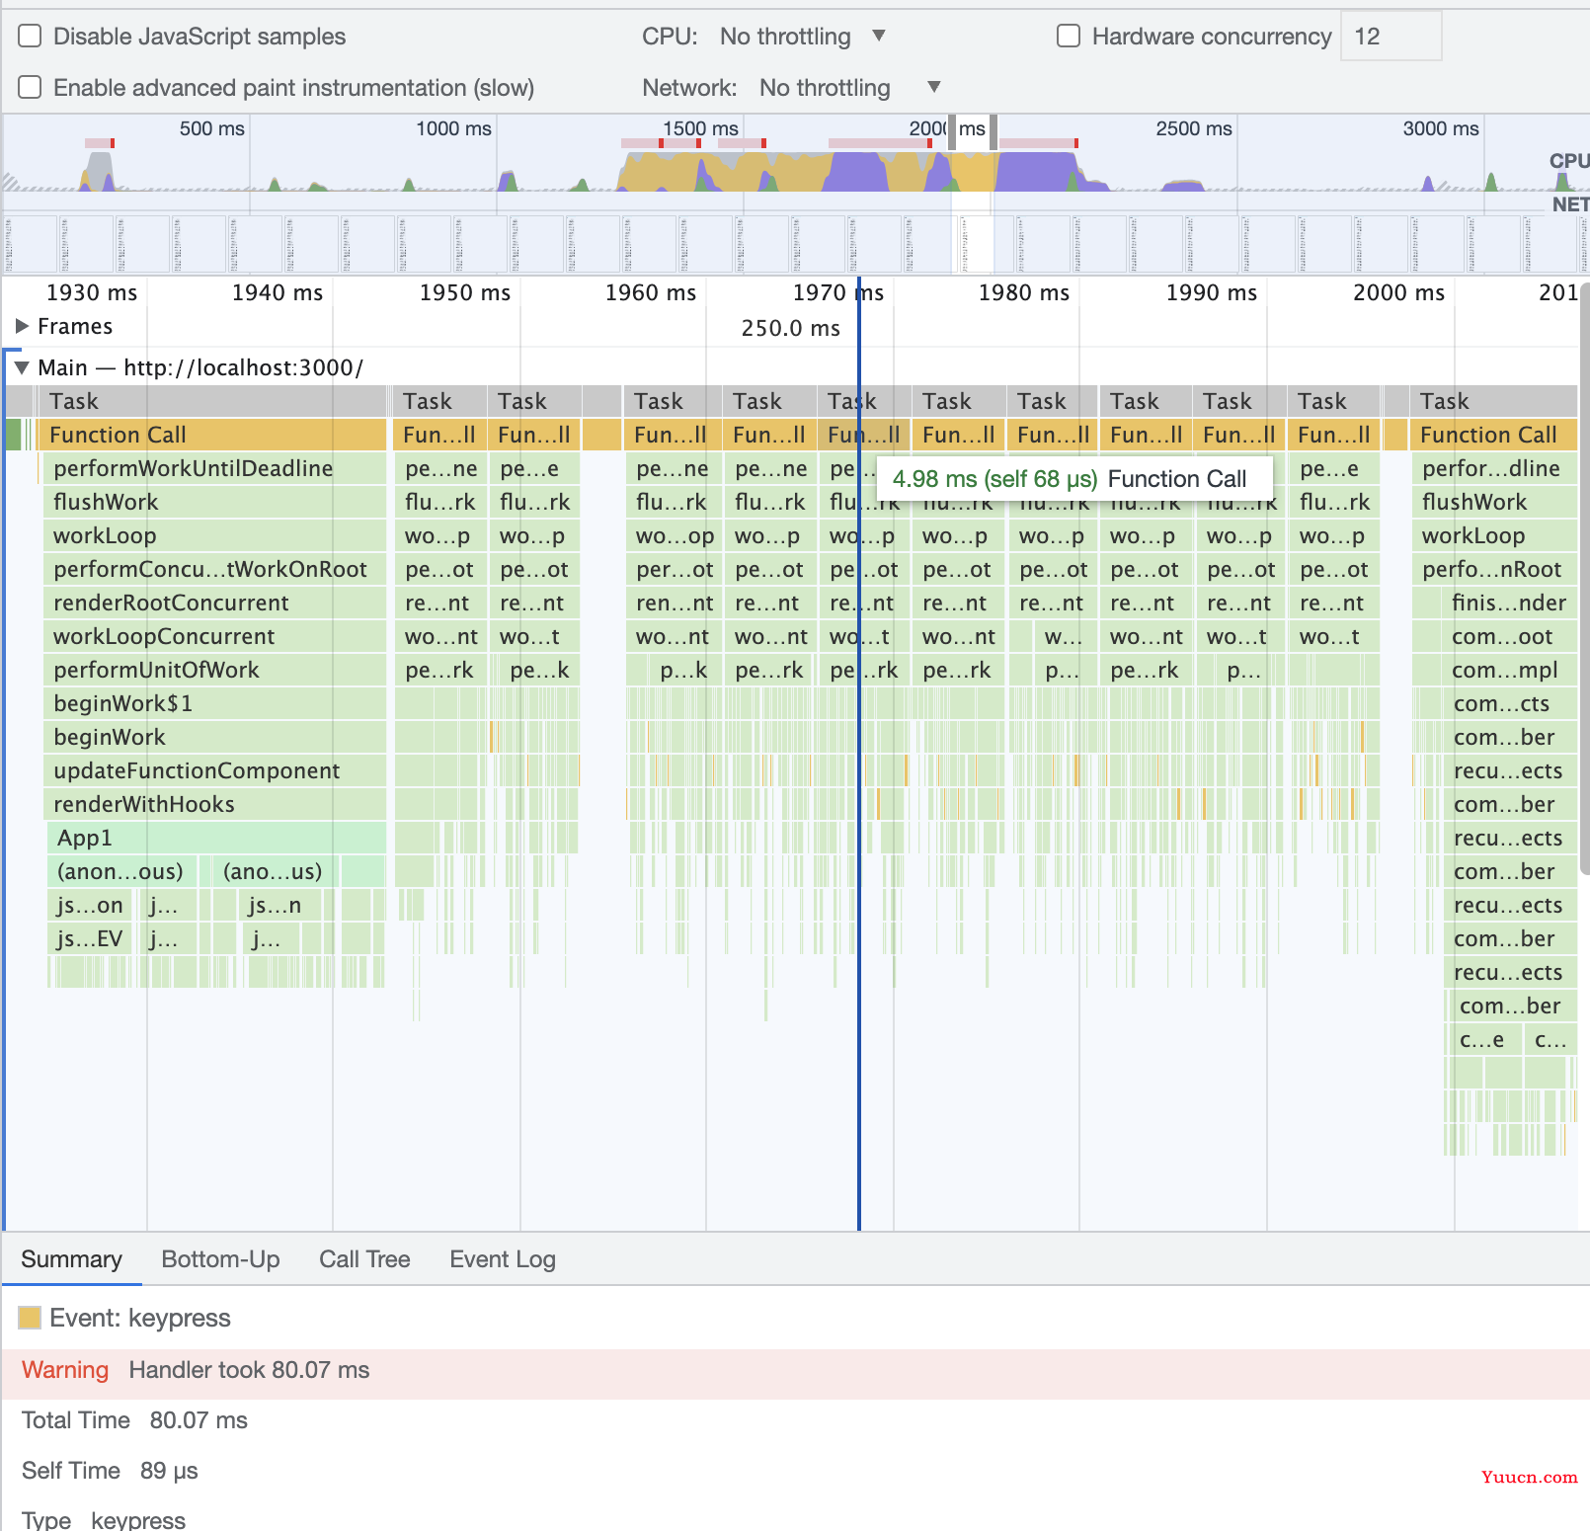Select the first wide Function Call bar
This screenshot has height=1531, width=1590.
point(212,435)
